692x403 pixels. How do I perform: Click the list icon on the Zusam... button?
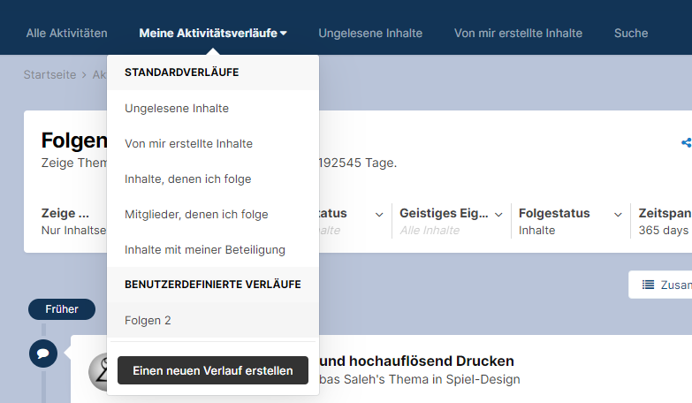(x=648, y=285)
